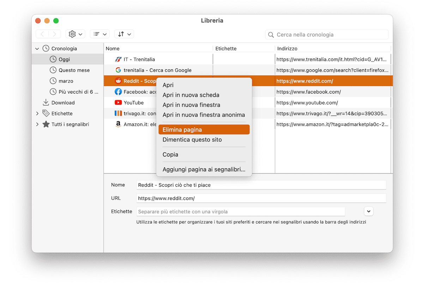Click the URL field for reddit.com
This screenshot has height=286, width=429.
(261, 198)
